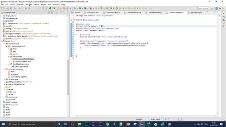Open the Windows Start menu
The height and width of the screenshot is (127, 226).
tap(3, 124)
